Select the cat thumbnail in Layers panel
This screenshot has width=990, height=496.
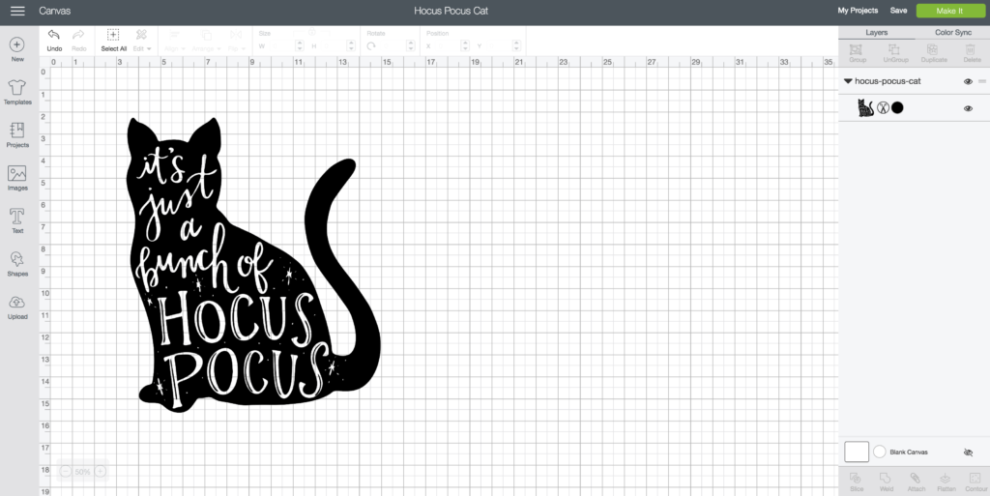pos(865,108)
